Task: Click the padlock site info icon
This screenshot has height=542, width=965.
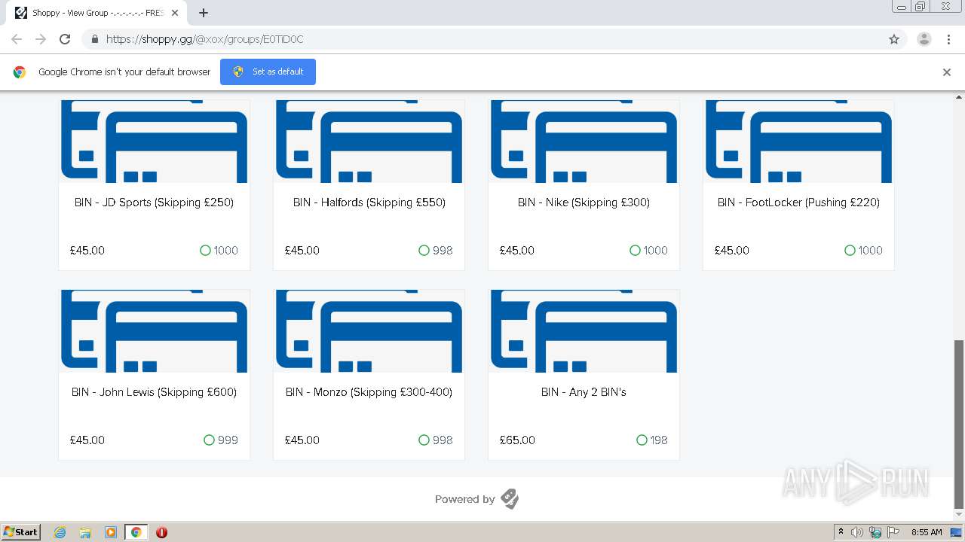Action: (x=94, y=39)
